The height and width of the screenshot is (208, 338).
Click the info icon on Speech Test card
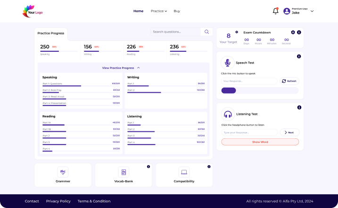click(299, 56)
